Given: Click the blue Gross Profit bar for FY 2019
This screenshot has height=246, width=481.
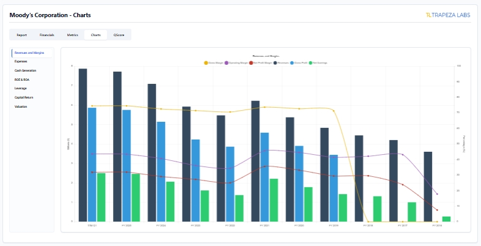Looking at the screenshot, I should tap(334, 188).
